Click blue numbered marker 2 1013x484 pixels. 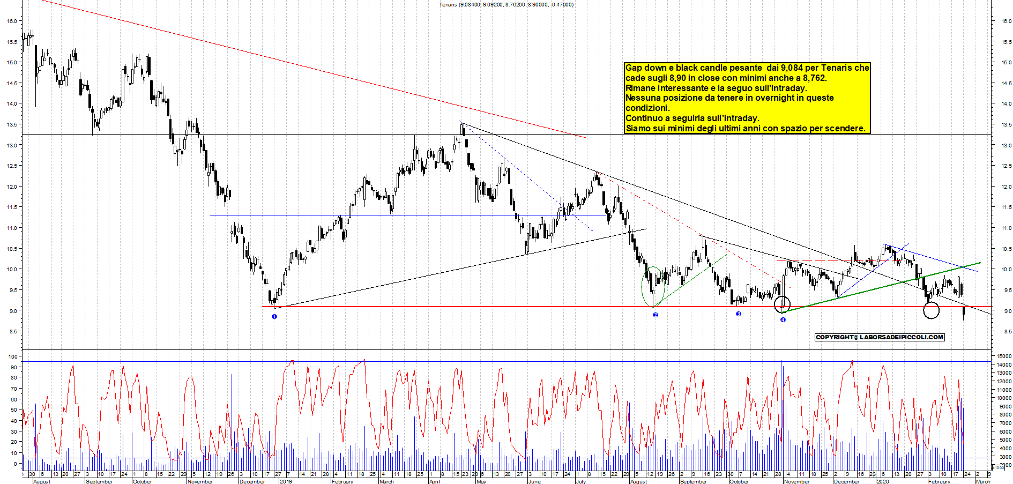click(655, 315)
